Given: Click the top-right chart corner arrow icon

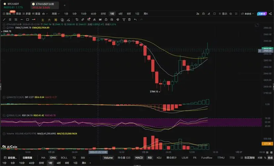Looking at the screenshot, I should (257, 25).
